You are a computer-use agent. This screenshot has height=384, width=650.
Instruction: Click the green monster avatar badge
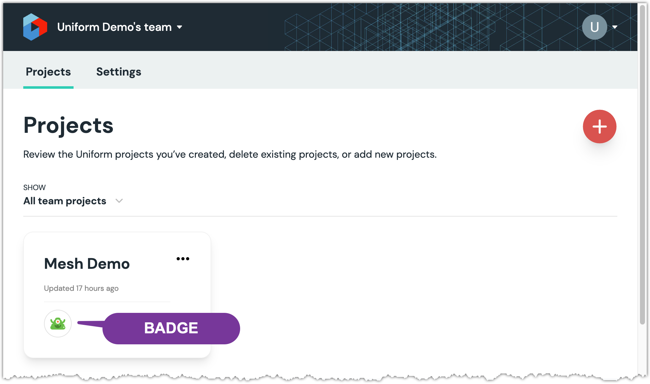58,324
